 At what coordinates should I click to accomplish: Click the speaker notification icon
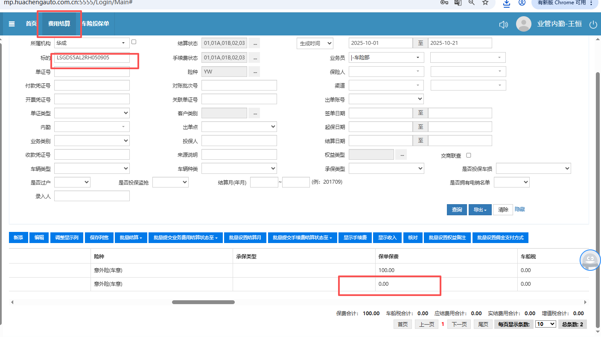pos(504,24)
